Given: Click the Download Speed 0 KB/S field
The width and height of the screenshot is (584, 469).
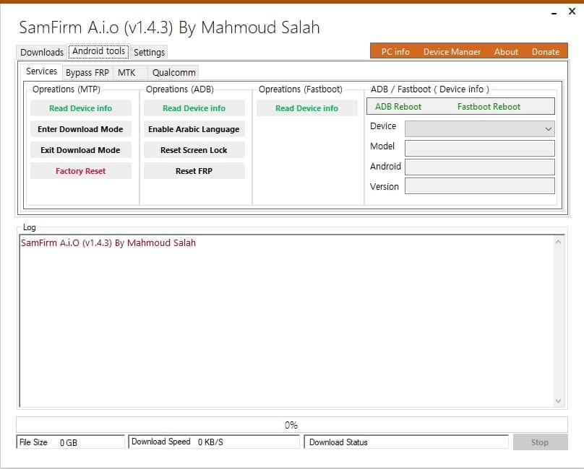Looking at the screenshot, I should [x=214, y=442].
